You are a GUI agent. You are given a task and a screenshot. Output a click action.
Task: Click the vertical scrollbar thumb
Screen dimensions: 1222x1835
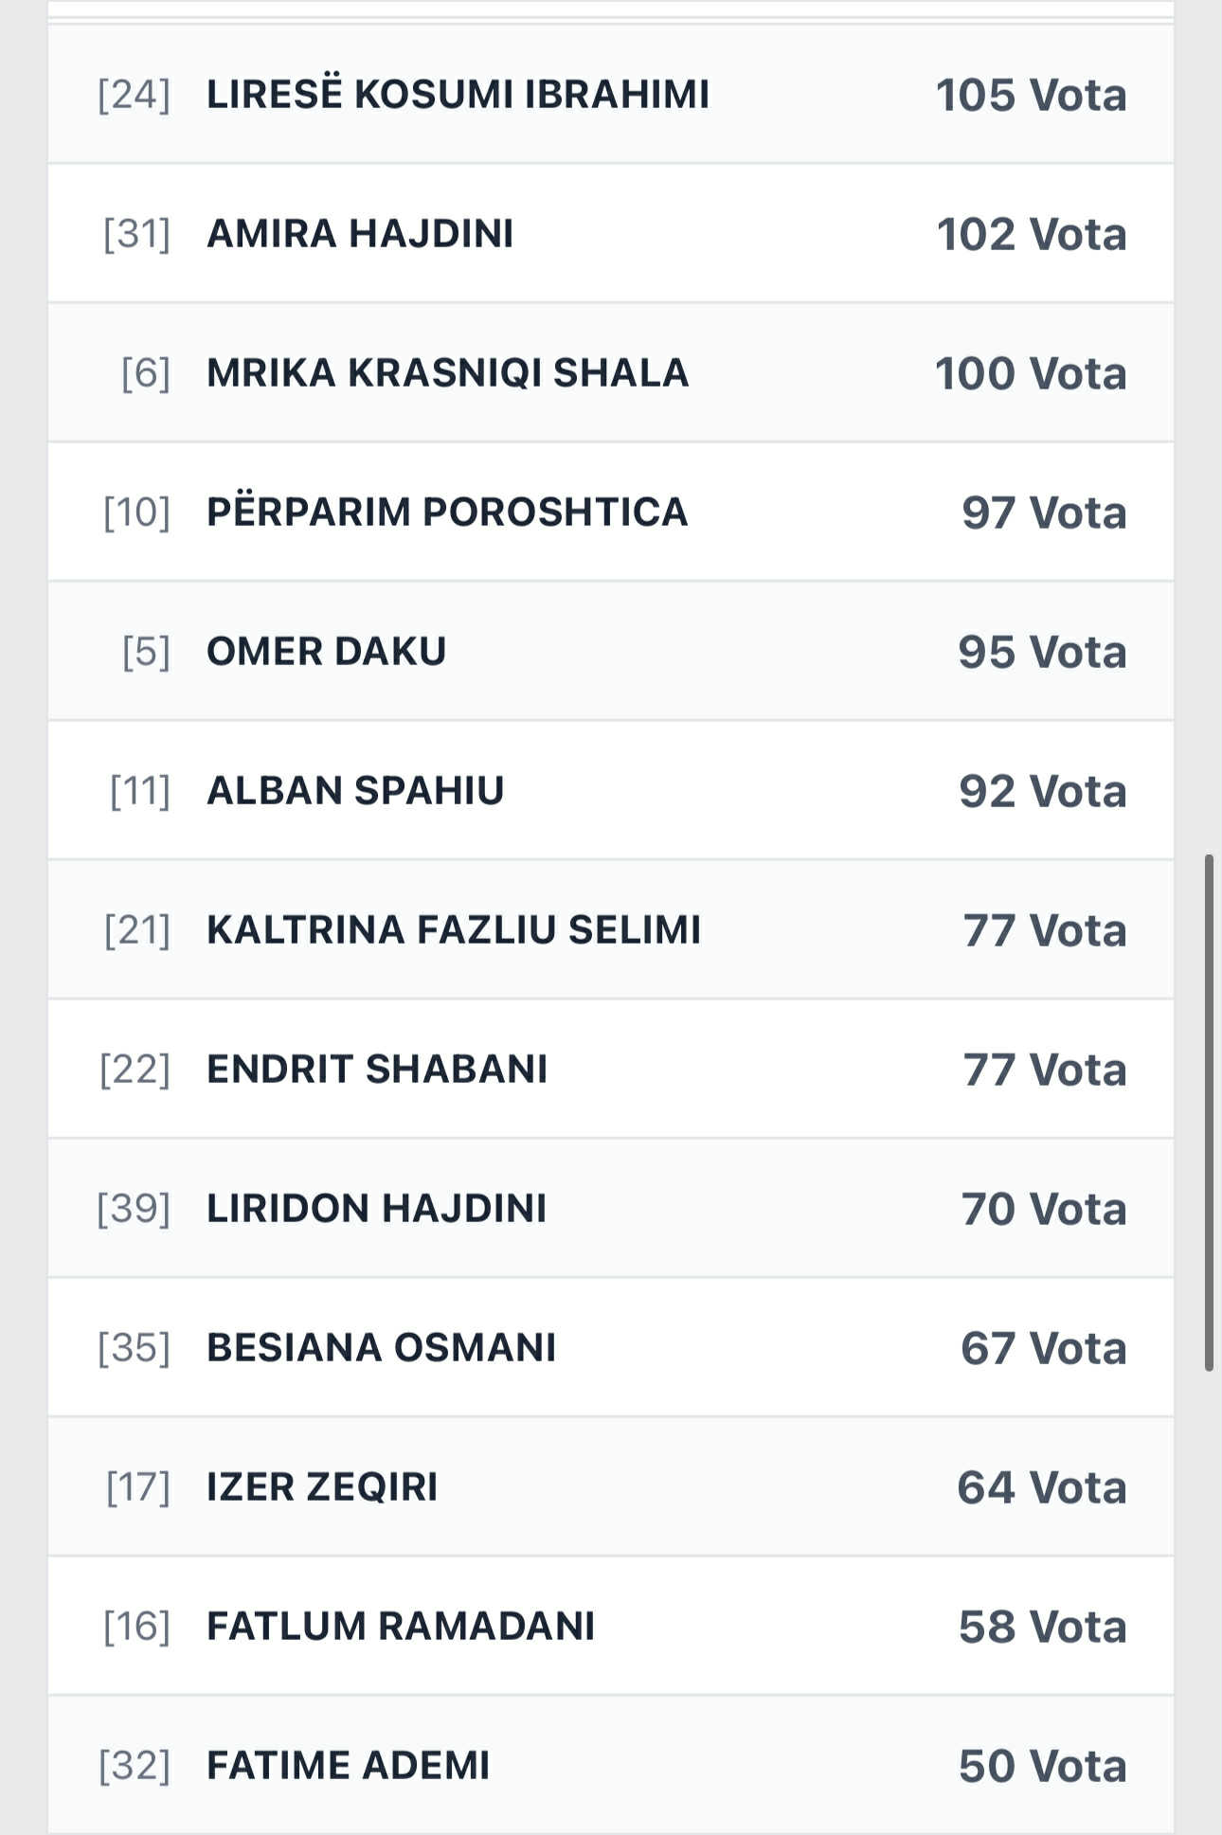(1209, 1112)
